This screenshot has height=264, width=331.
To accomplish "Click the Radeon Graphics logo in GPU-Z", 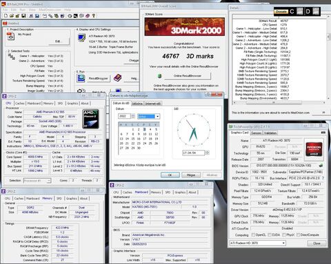I will [314, 149].
